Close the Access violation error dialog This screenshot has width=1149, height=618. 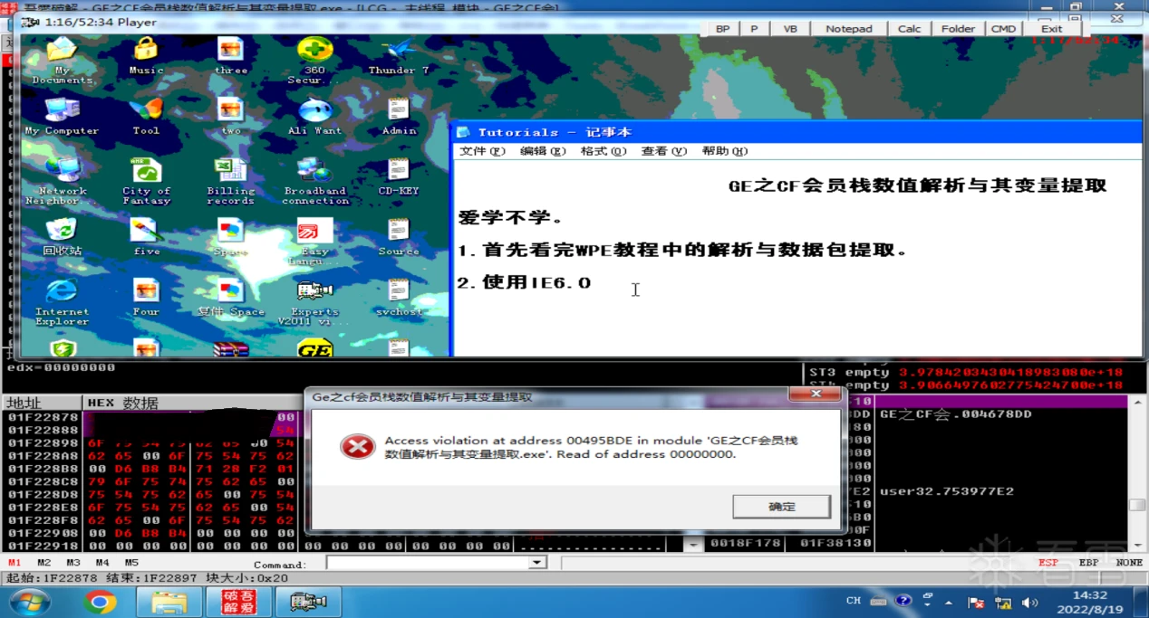coord(815,395)
